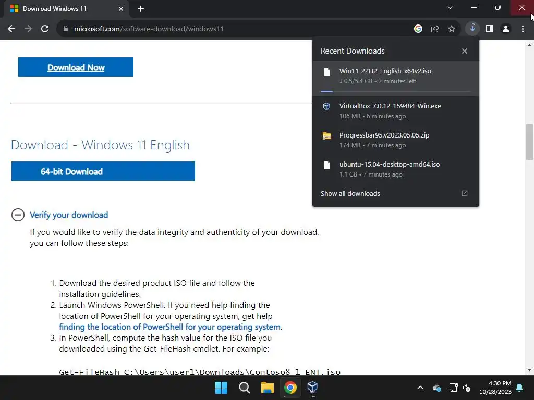Viewport: 534px width, 400px height.
Task: Click the OneDrive cloud tray icon
Action: tap(437, 387)
